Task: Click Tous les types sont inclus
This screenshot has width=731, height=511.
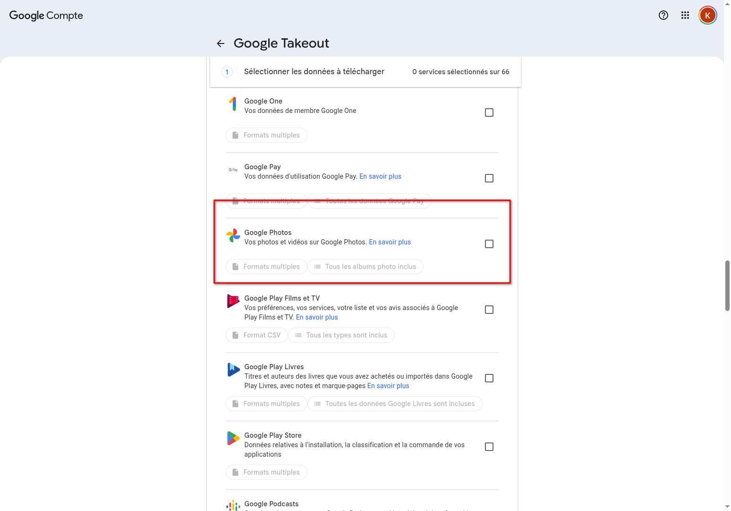Action: 341,335
